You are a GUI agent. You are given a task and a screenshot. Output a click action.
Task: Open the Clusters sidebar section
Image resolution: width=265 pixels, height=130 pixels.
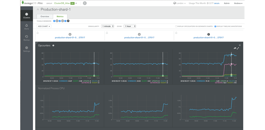point(26,15)
